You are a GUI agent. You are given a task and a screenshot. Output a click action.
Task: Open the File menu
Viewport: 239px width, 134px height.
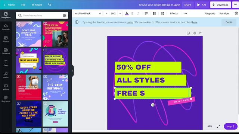[x=23, y=5]
